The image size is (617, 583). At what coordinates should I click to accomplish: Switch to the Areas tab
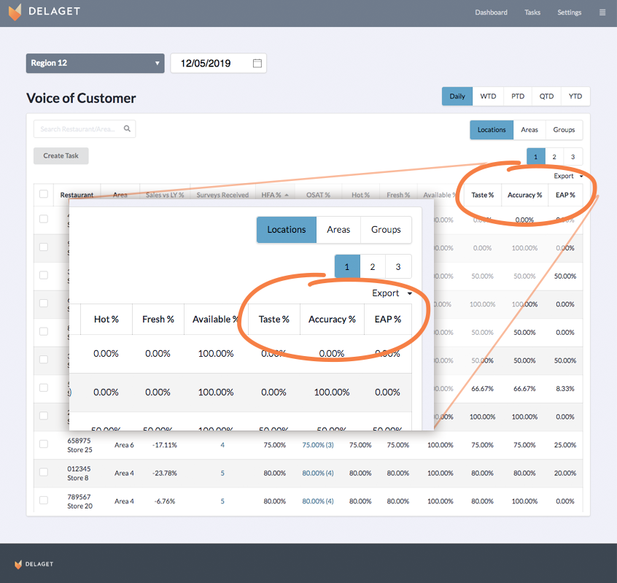click(x=529, y=130)
